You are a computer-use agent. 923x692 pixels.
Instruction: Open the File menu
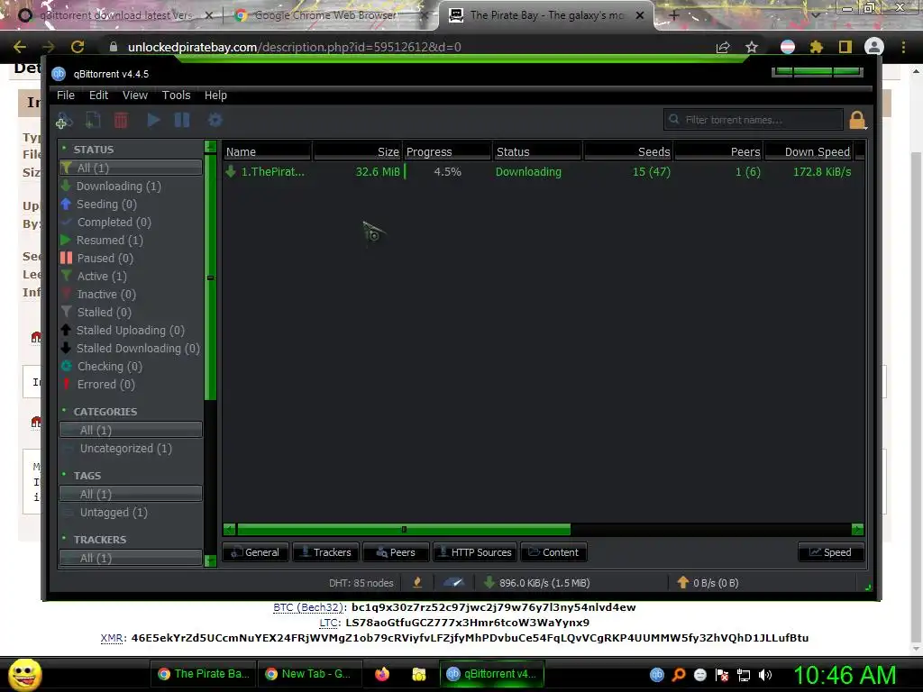click(x=65, y=96)
